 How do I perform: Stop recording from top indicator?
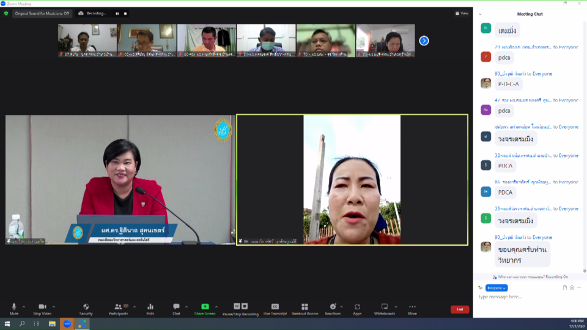point(125,13)
